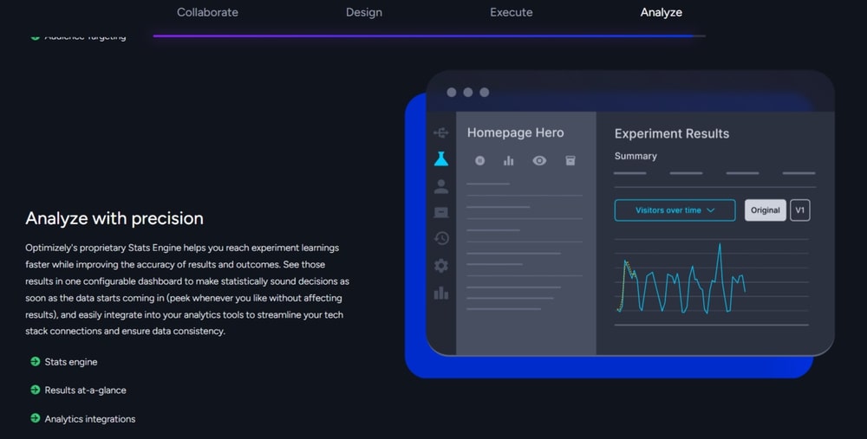Click the flow diagram icon atop sidebar
867x439 pixels.
coord(440,132)
